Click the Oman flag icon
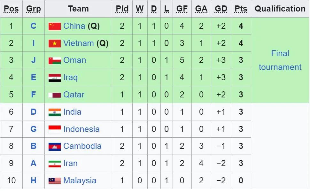Viewport: 310px width, 191px height. click(x=54, y=60)
